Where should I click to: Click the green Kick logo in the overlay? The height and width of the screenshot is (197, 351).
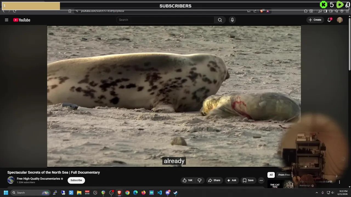324,5
